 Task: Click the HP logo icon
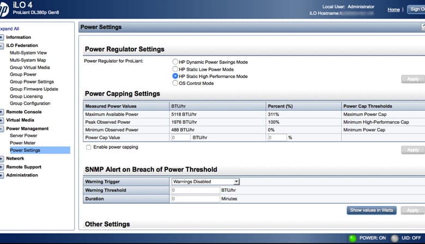click(4, 9)
